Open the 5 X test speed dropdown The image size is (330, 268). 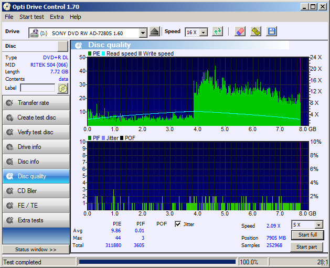point(319,225)
